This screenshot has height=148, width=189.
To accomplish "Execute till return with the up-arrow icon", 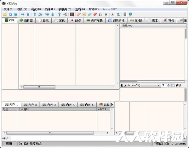I will [x=60, y=14].
